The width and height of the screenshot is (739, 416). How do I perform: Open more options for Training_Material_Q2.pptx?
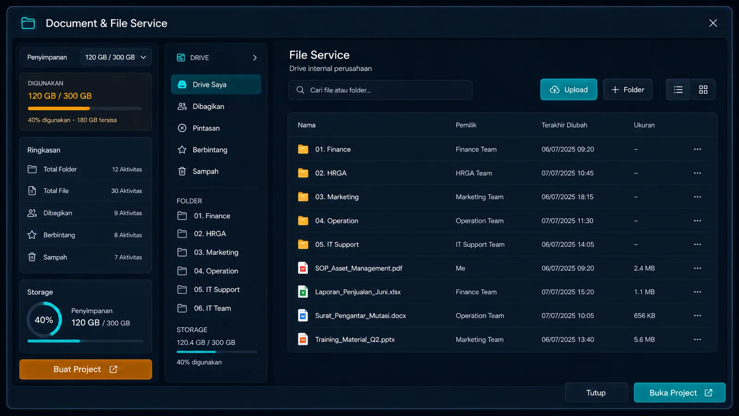pyautogui.click(x=697, y=340)
